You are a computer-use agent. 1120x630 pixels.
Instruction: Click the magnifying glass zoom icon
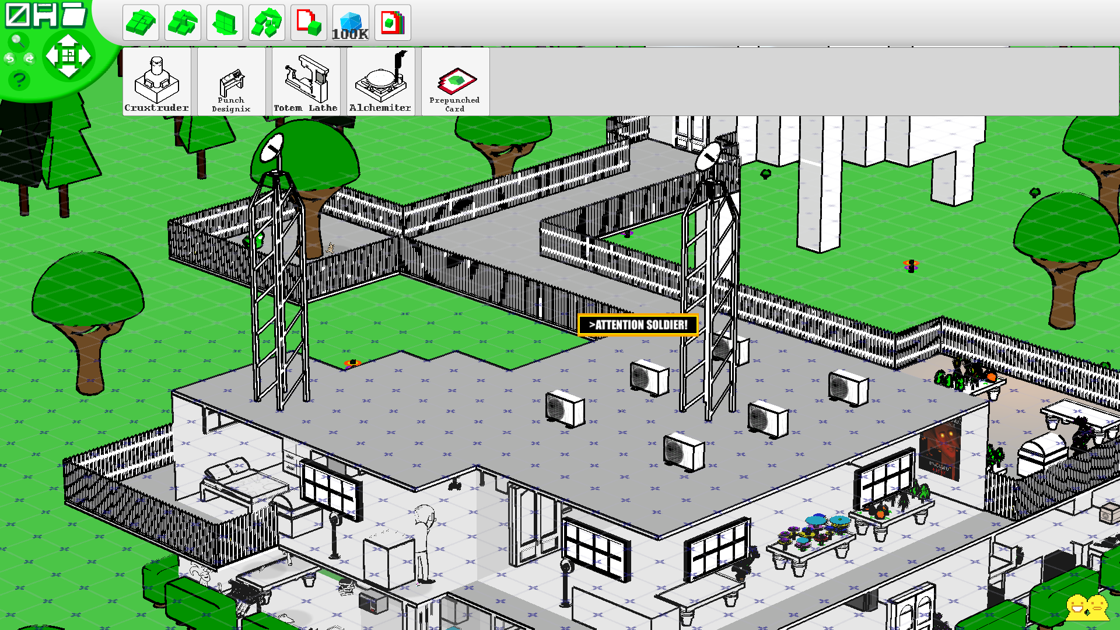pyautogui.click(x=18, y=41)
